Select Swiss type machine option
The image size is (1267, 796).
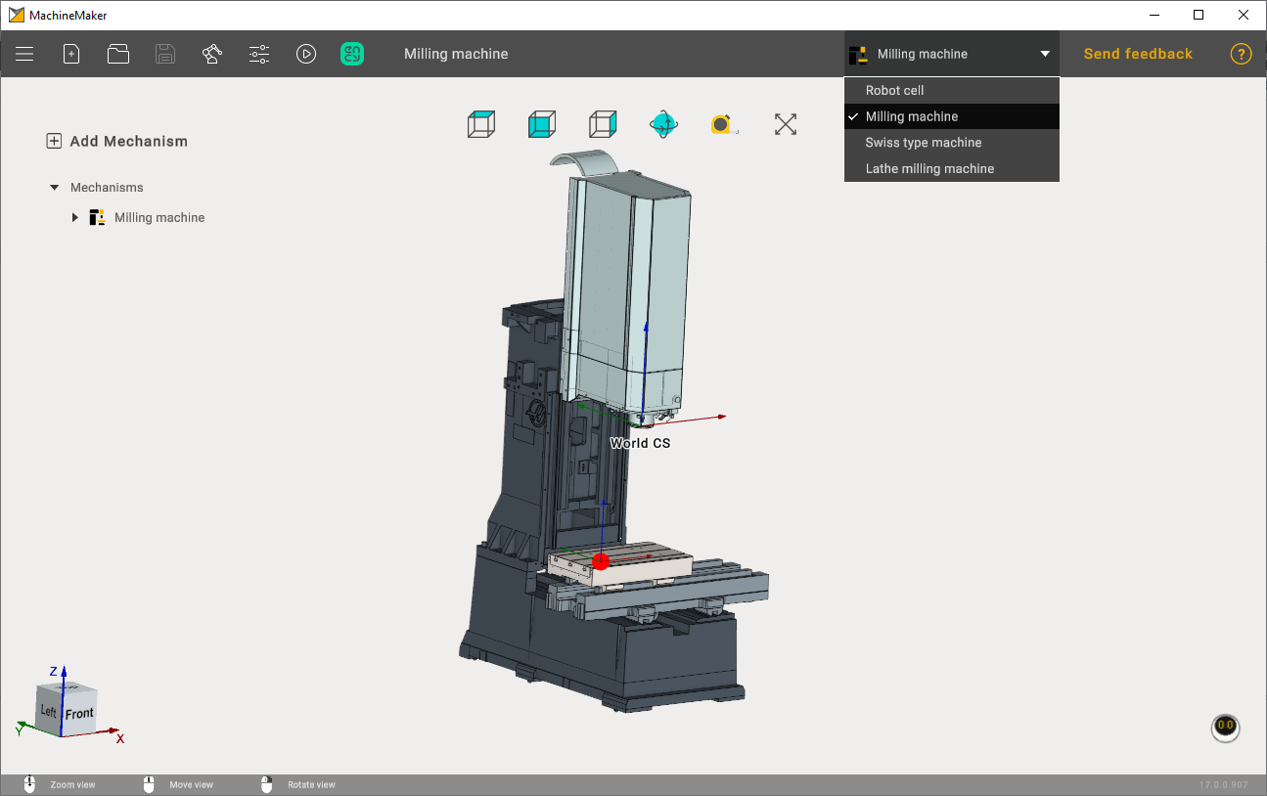[x=952, y=143]
